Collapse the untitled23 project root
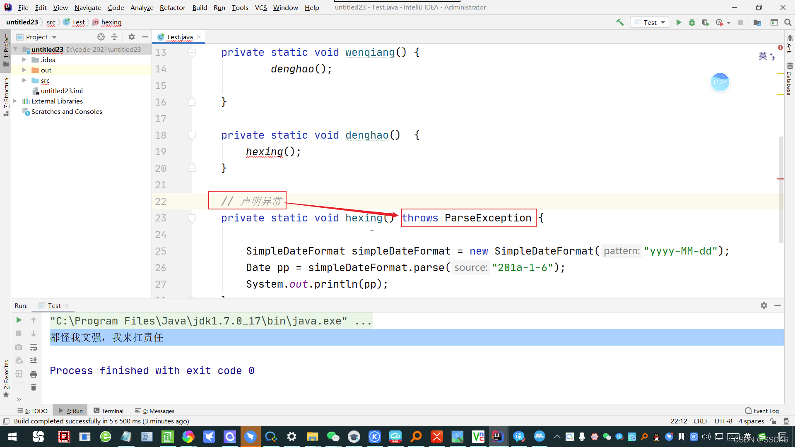Image resolution: width=795 pixels, height=447 pixels. 16,49
